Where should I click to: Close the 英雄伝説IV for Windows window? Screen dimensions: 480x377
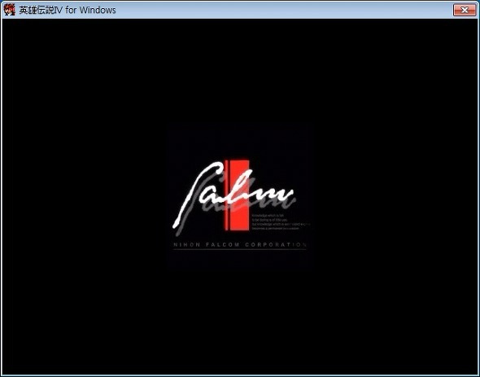tap(465, 10)
